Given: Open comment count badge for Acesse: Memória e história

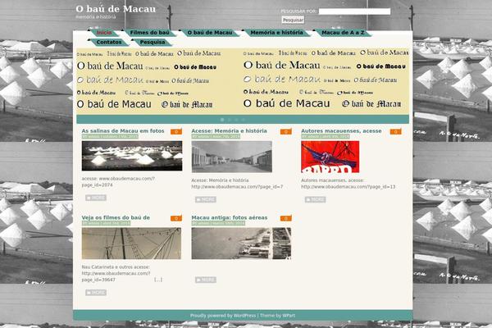Looking at the screenshot, I should tap(286, 132).
